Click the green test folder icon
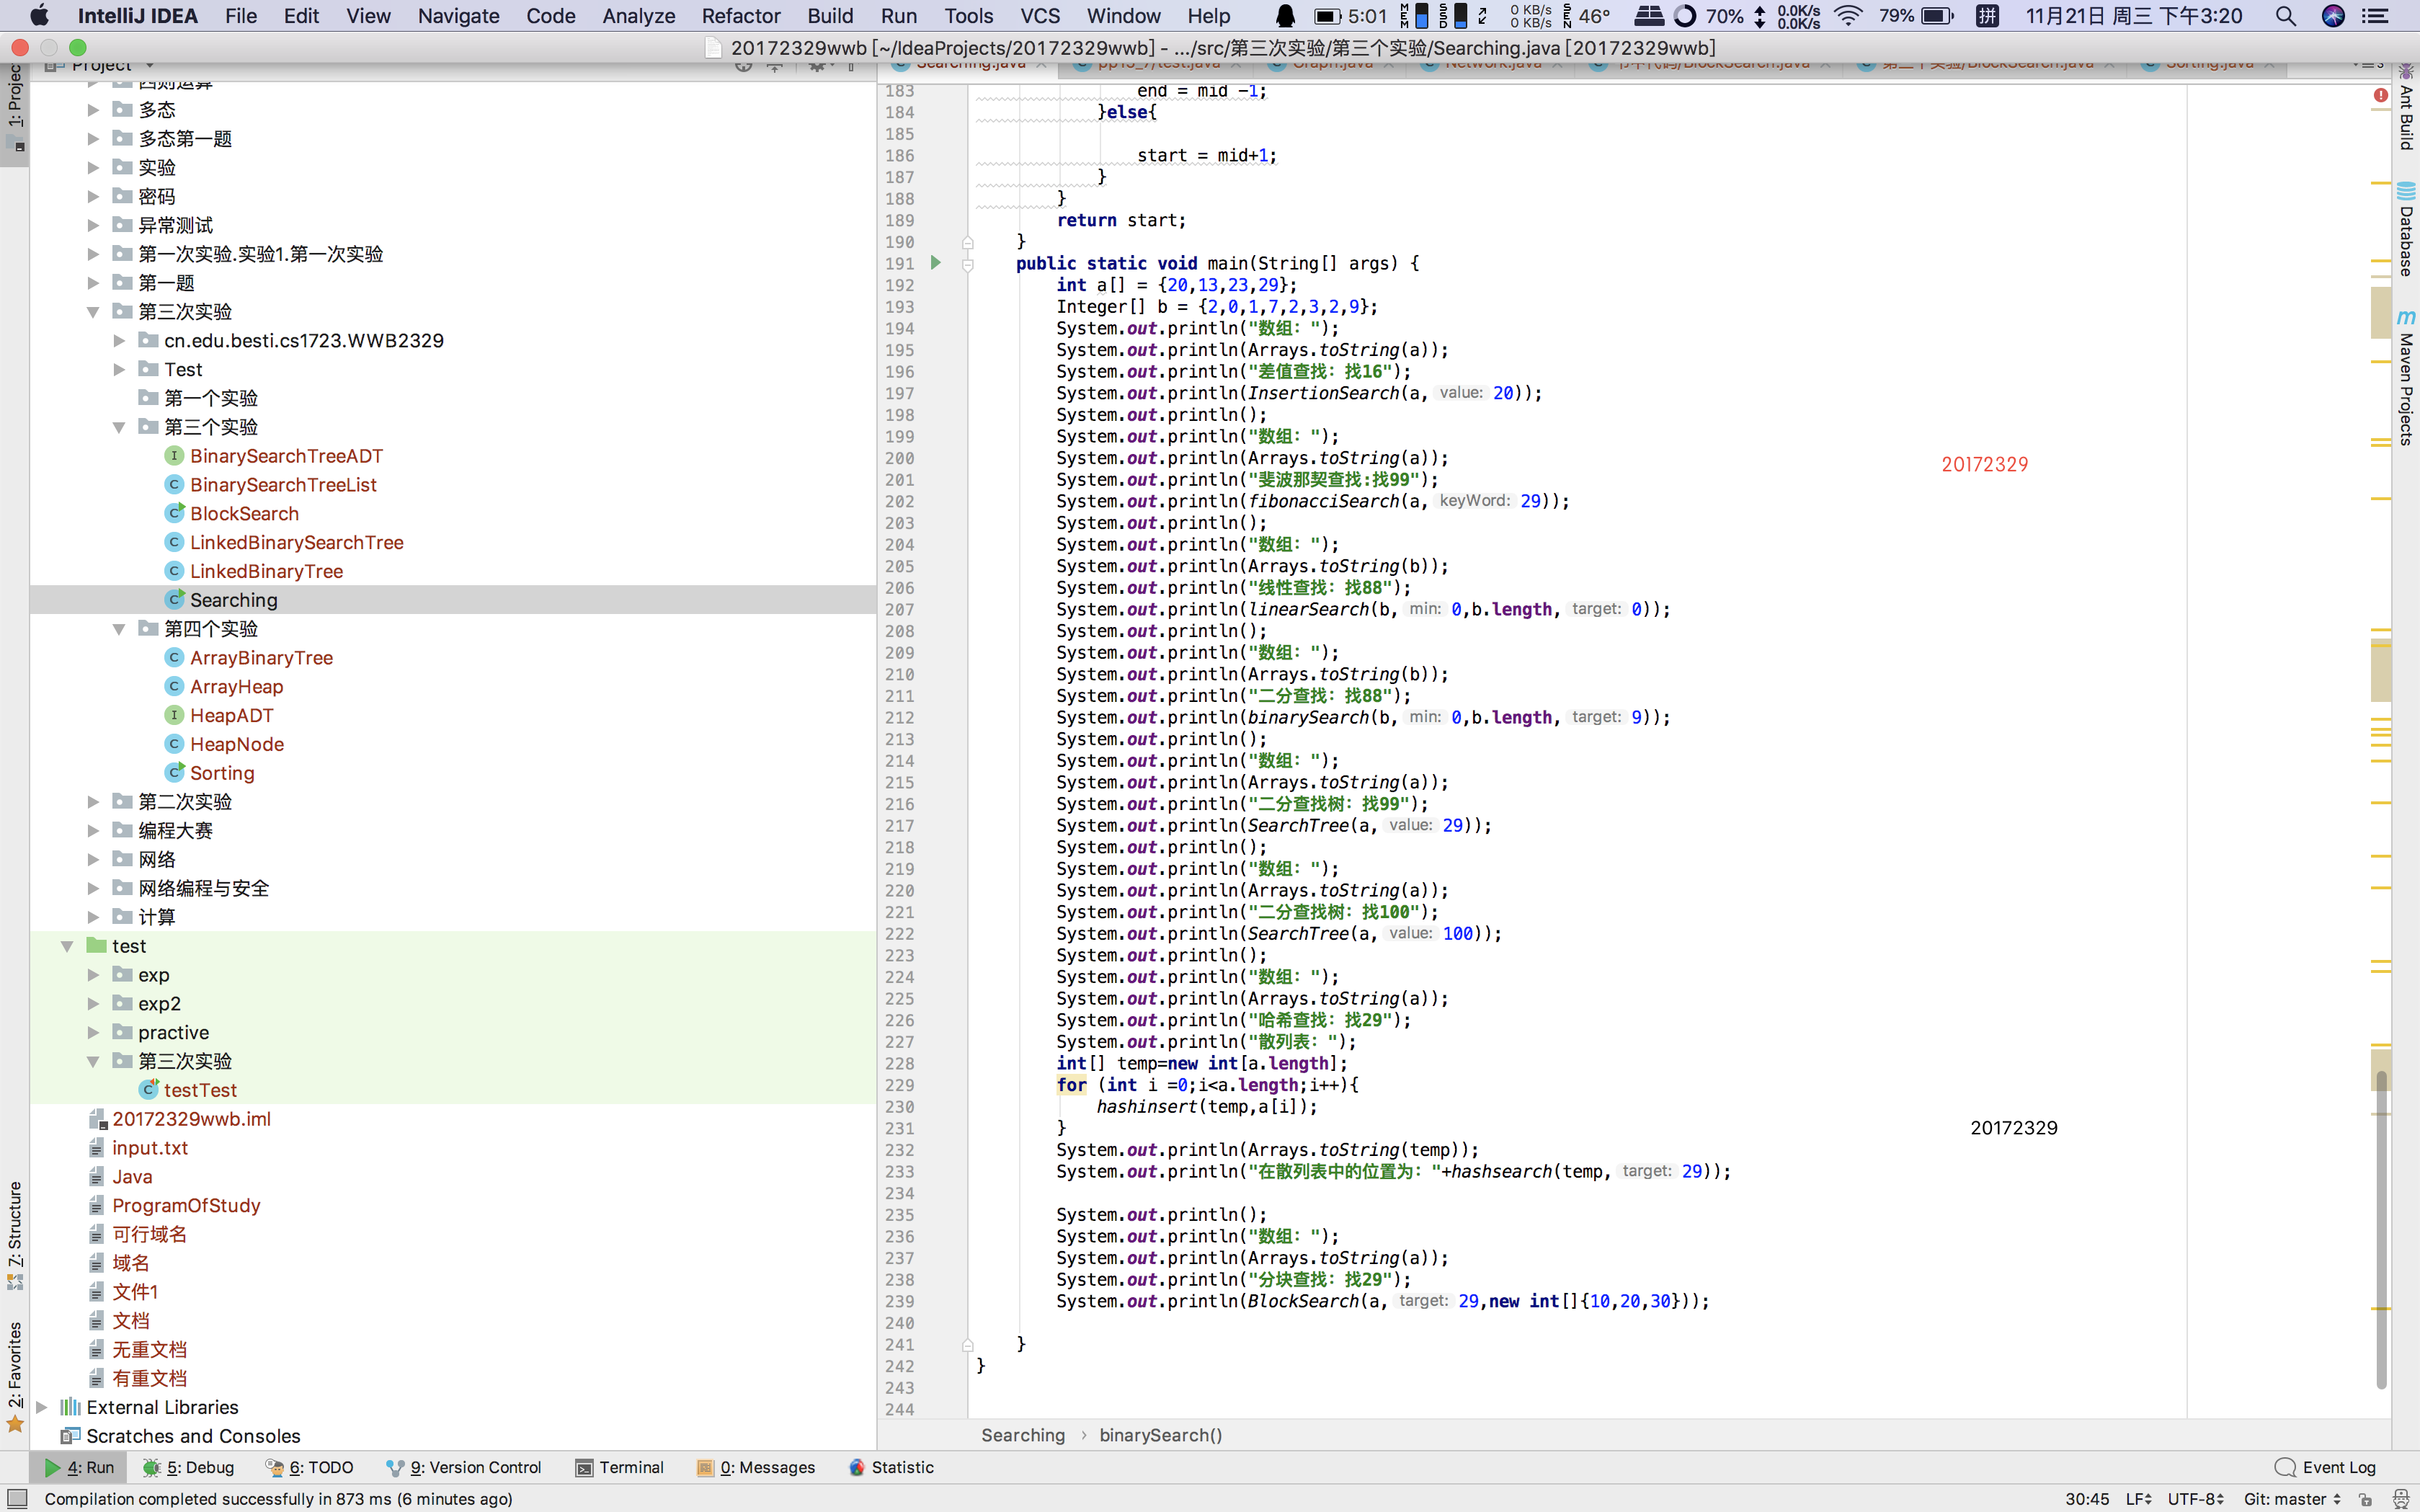Screen dimensions: 2420x1512 click(x=97, y=946)
